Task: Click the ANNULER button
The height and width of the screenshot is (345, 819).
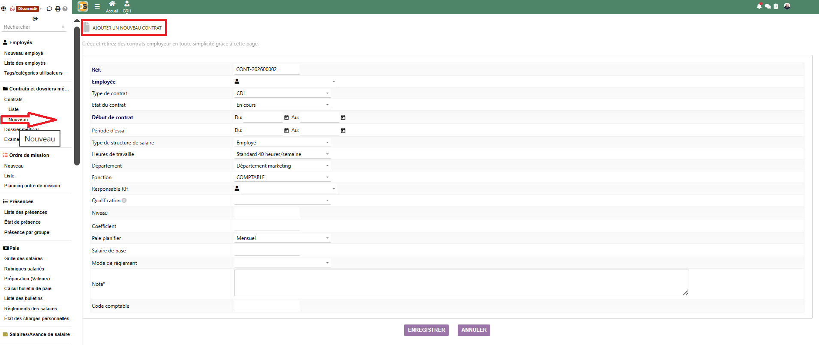Action: click(474, 330)
